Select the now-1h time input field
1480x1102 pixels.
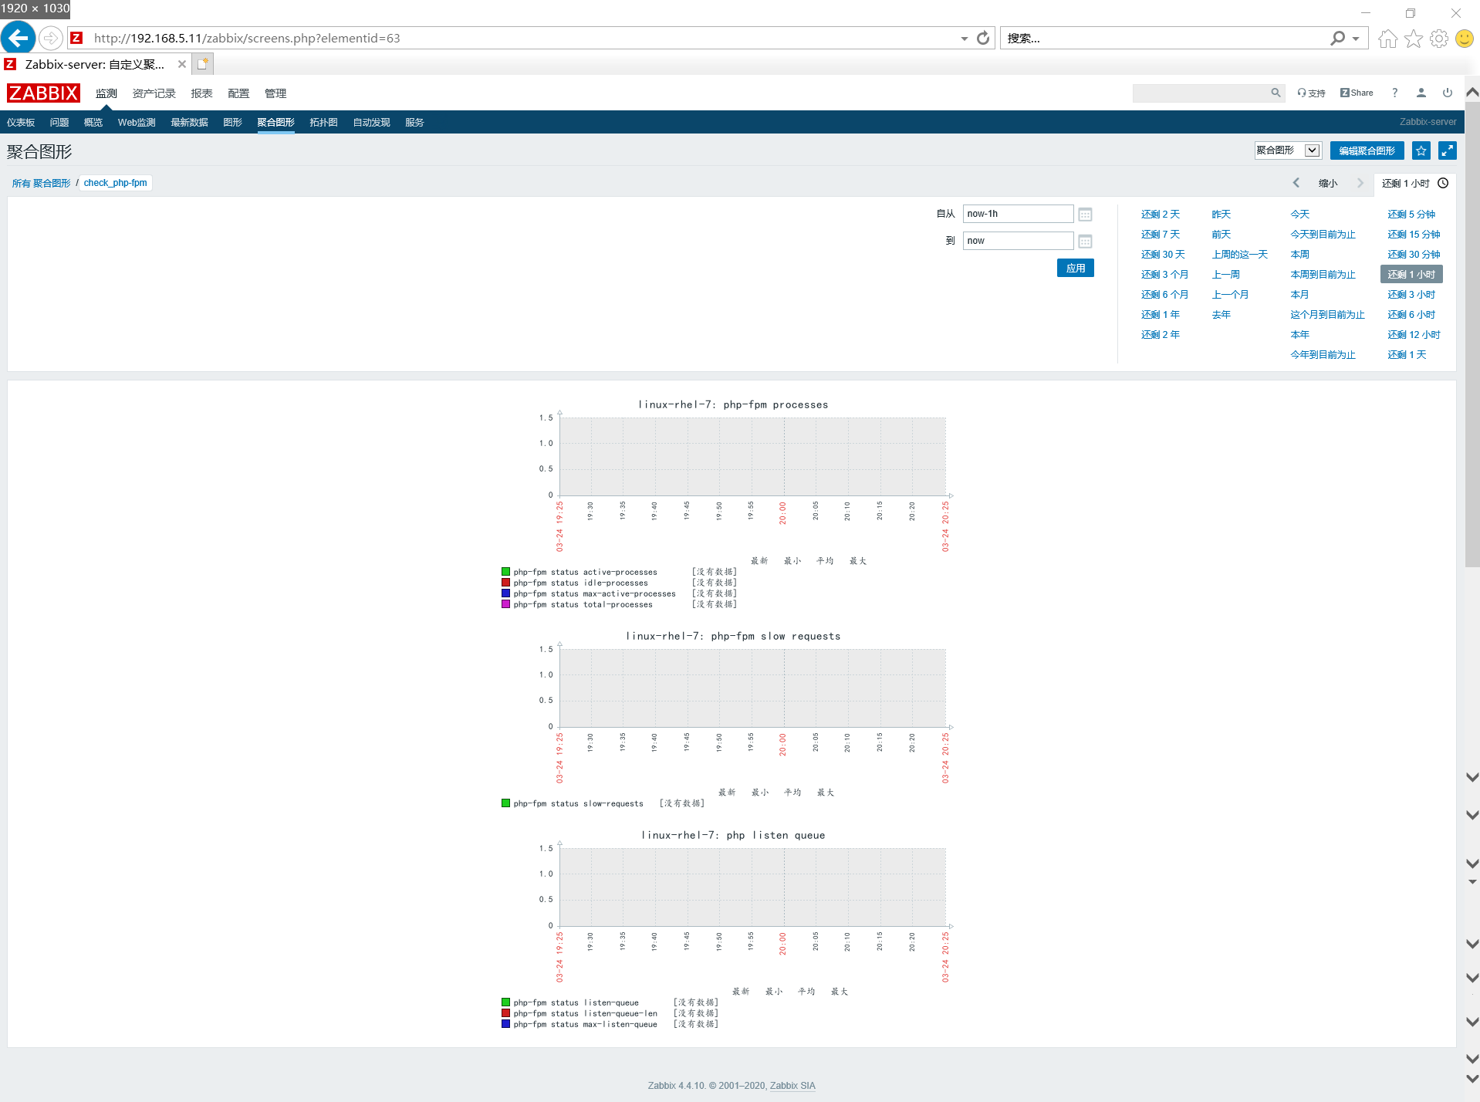[1017, 214]
